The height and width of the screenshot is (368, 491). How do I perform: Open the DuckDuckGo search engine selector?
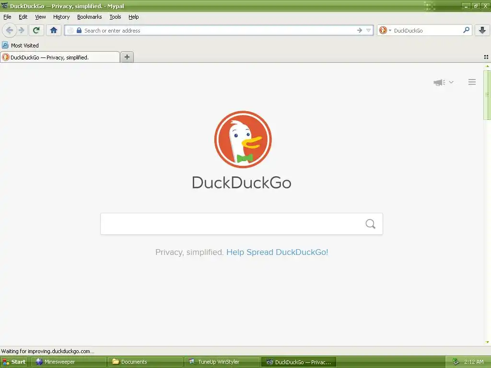(x=385, y=30)
